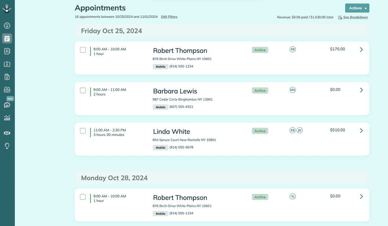Image resolution: width=388 pixels, height=226 pixels.
Task: View the analytics chart icon in sidebar
Action: point(7,118)
